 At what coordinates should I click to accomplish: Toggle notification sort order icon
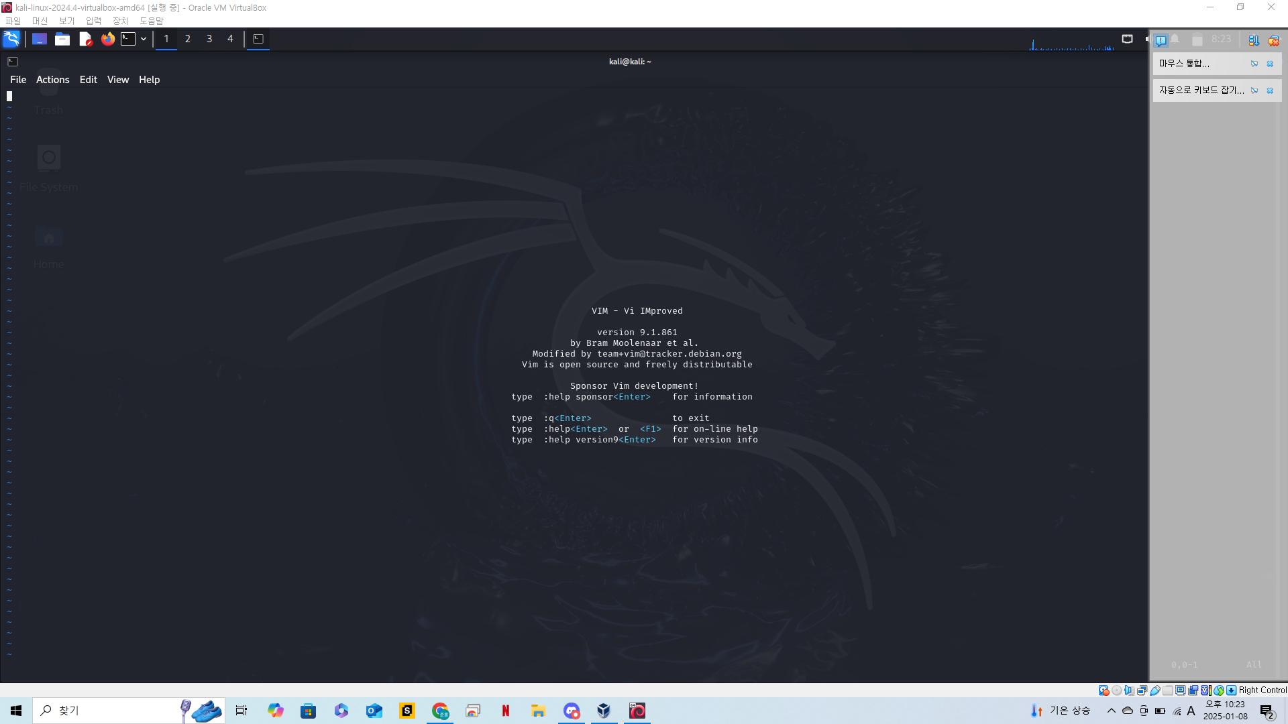[x=1253, y=40]
